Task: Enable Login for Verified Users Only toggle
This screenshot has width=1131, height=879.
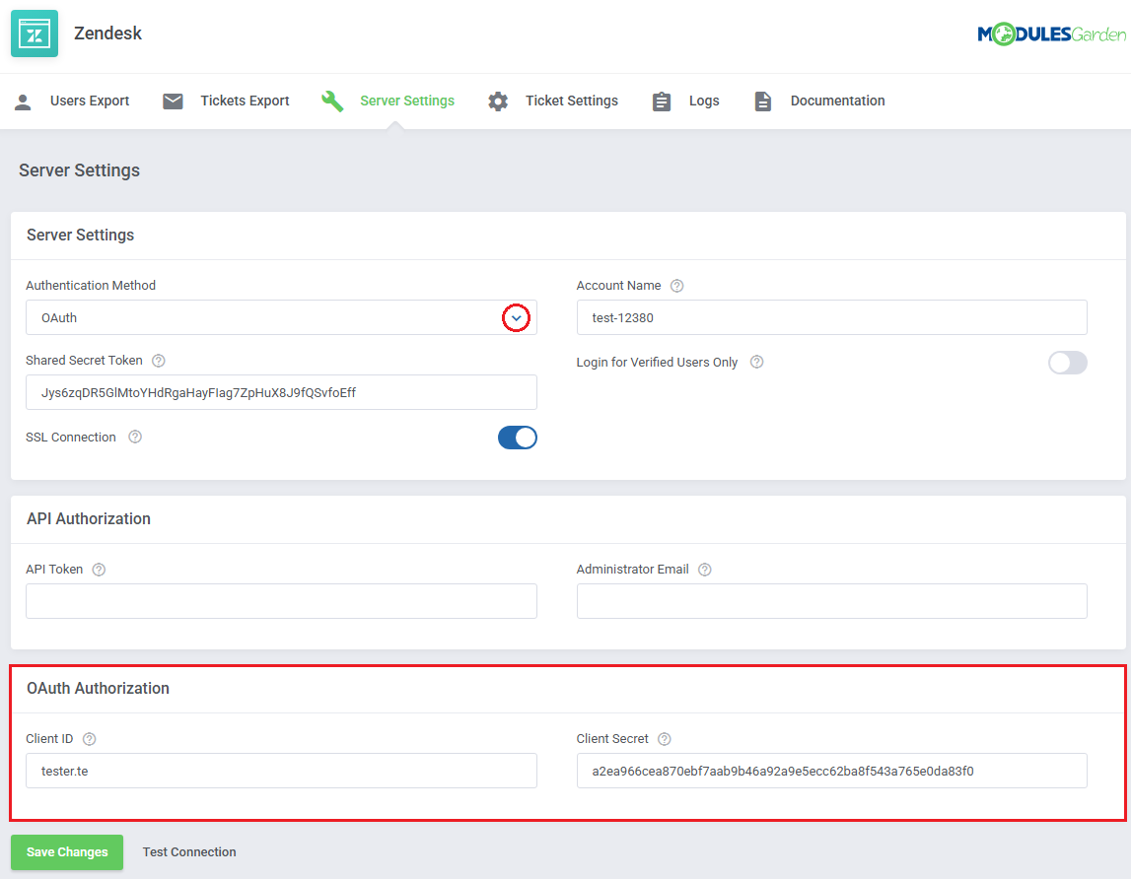Action: pos(1067,363)
